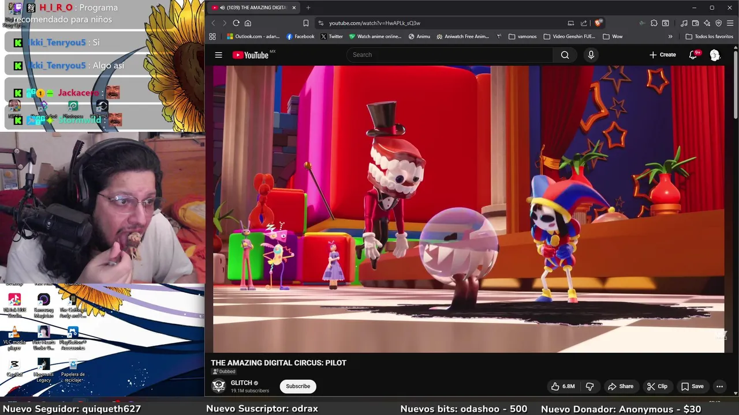Click the YouTube search magnifier button
This screenshot has width=739, height=415.
pos(565,55)
